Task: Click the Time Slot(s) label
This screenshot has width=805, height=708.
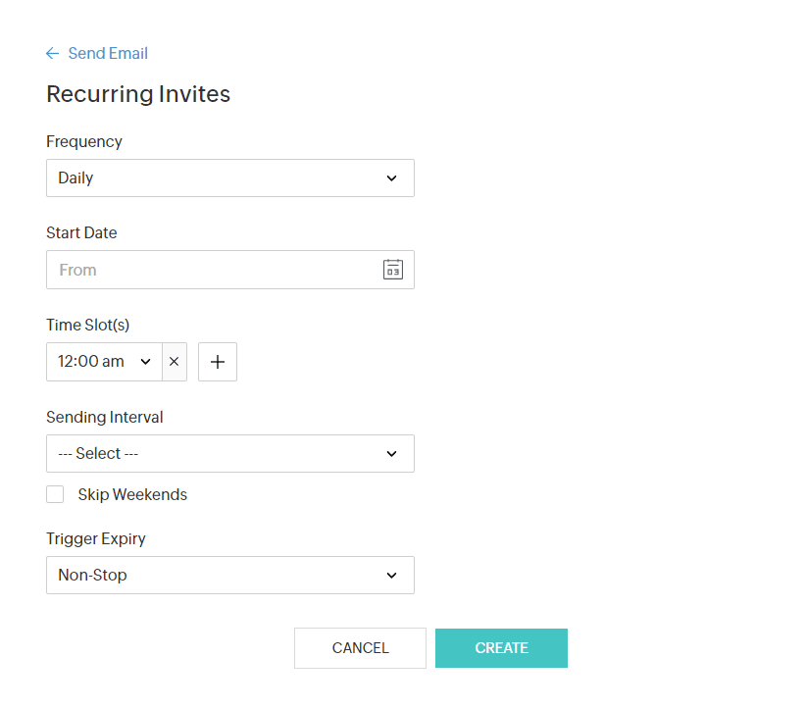Action: (87, 325)
